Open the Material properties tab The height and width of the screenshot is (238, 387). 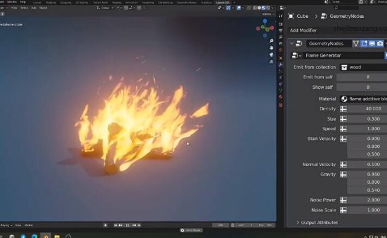point(281,97)
